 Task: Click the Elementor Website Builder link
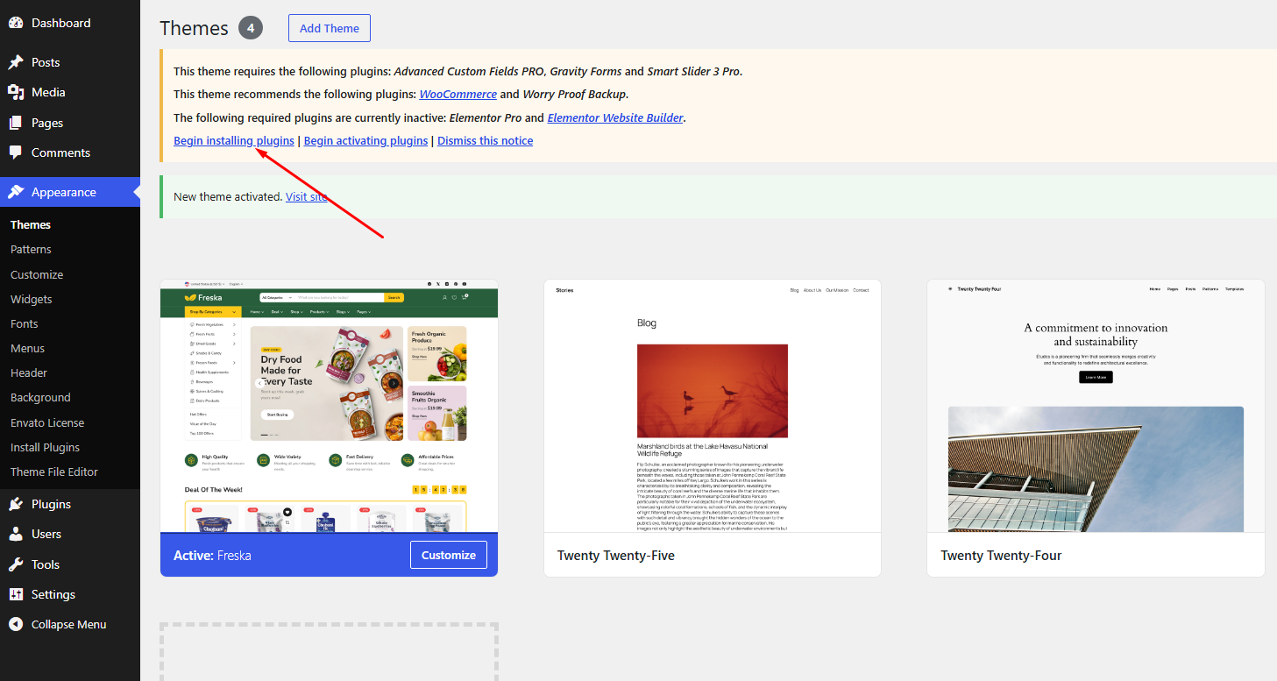[x=615, y=117]
